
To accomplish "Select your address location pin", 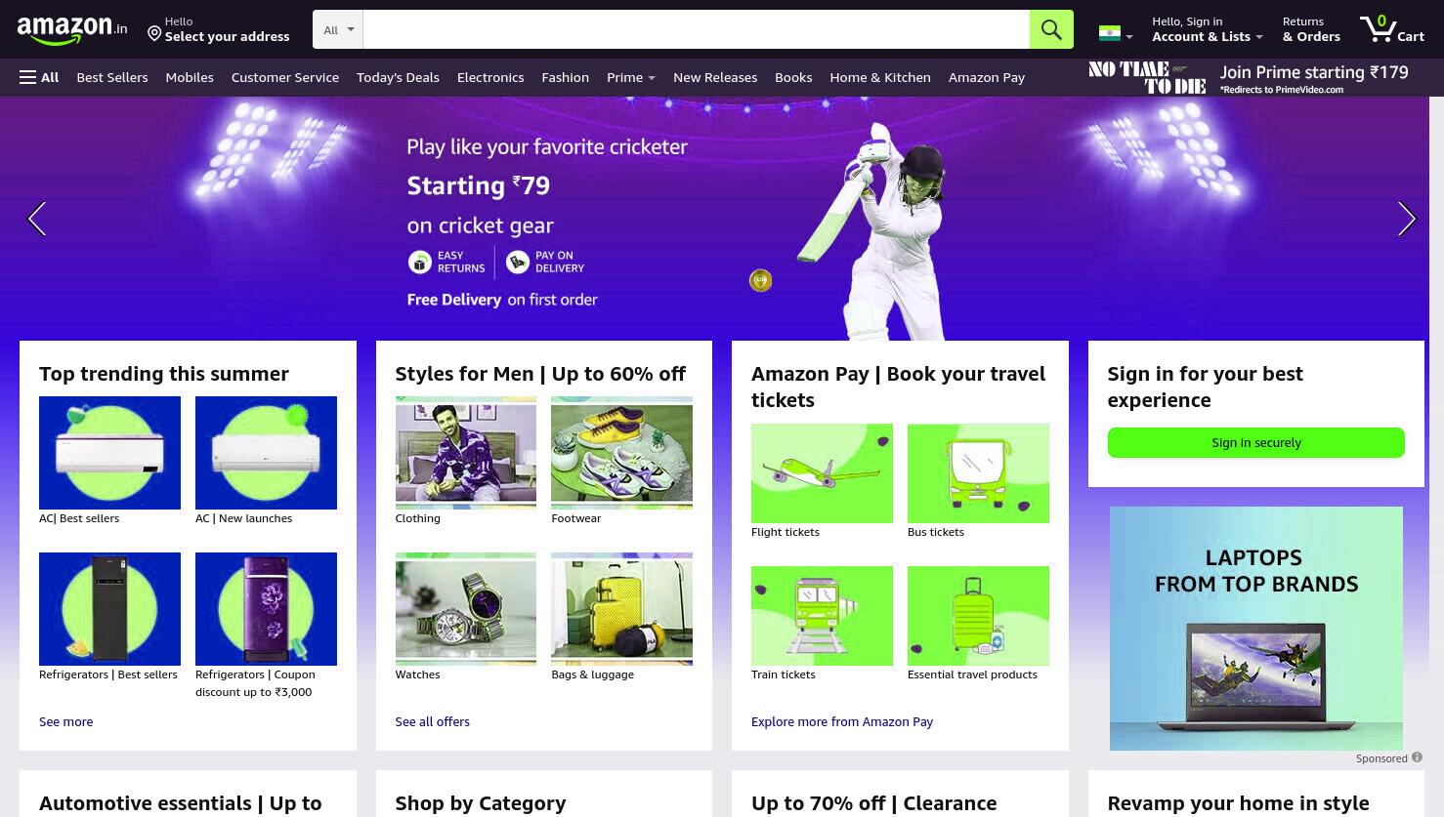I will tap(154, 34).
